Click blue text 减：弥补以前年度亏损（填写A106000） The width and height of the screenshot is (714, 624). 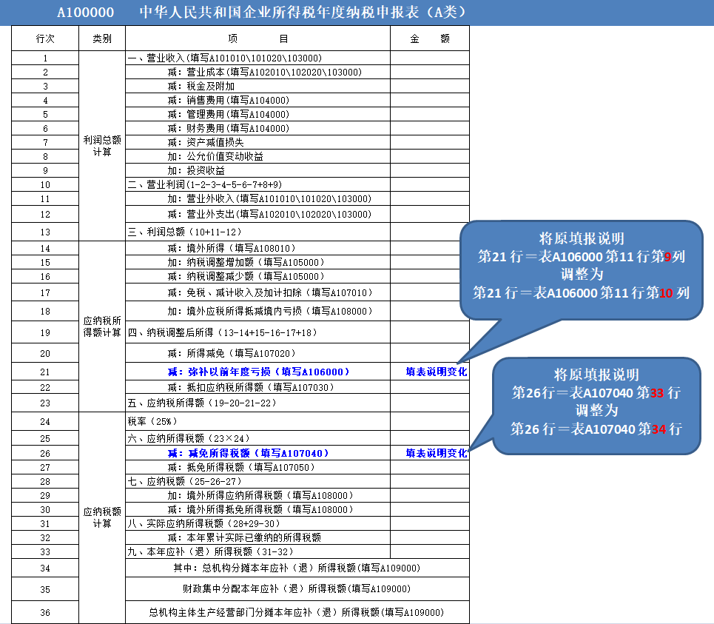point(259,372)
